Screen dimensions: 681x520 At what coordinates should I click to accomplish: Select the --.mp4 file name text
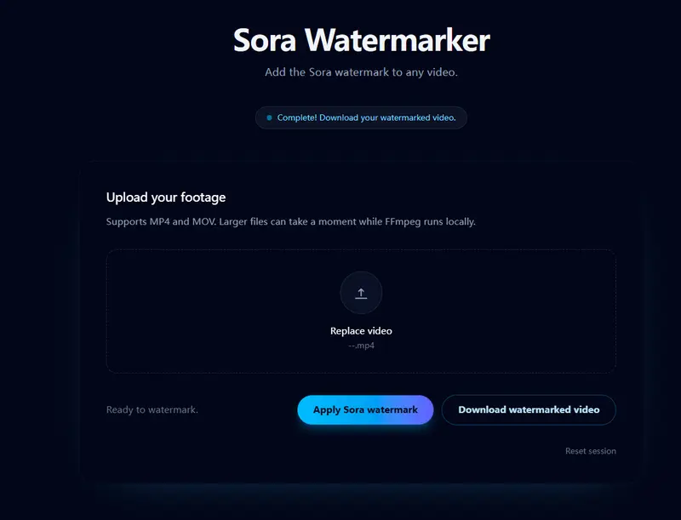click(361, 346)
